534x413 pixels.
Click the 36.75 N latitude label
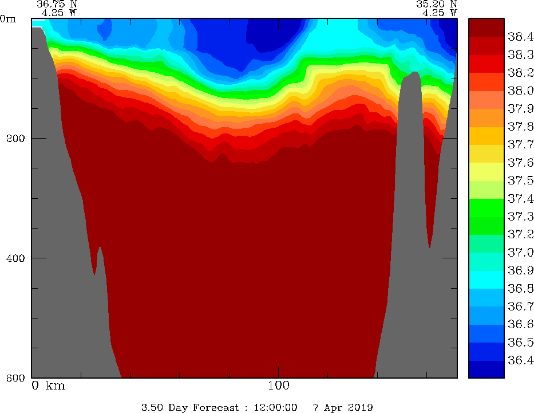point(57,4)
